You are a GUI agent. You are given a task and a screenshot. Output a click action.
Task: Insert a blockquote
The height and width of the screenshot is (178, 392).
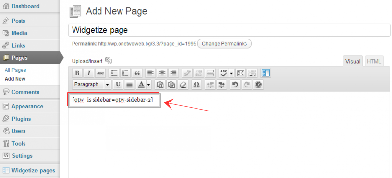click(x=137, y=73)
